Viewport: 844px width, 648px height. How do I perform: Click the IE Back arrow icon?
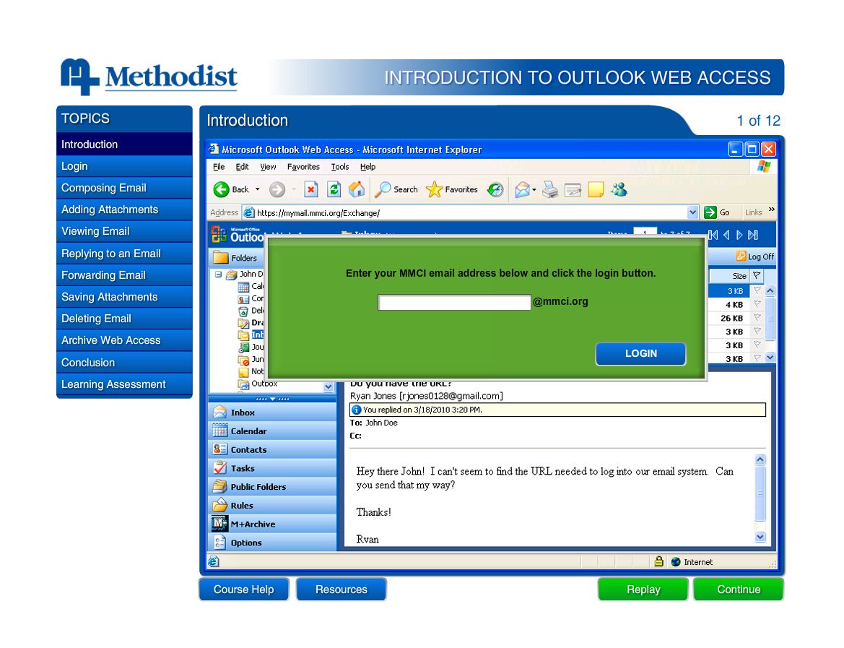pos(221,189)
